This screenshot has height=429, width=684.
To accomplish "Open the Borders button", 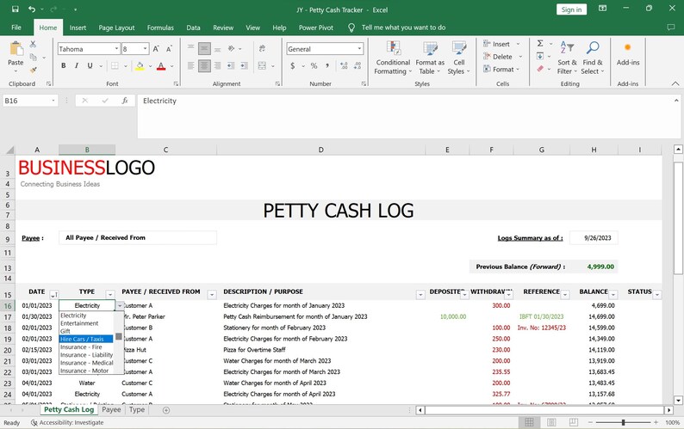I will [x=115, y=65].
